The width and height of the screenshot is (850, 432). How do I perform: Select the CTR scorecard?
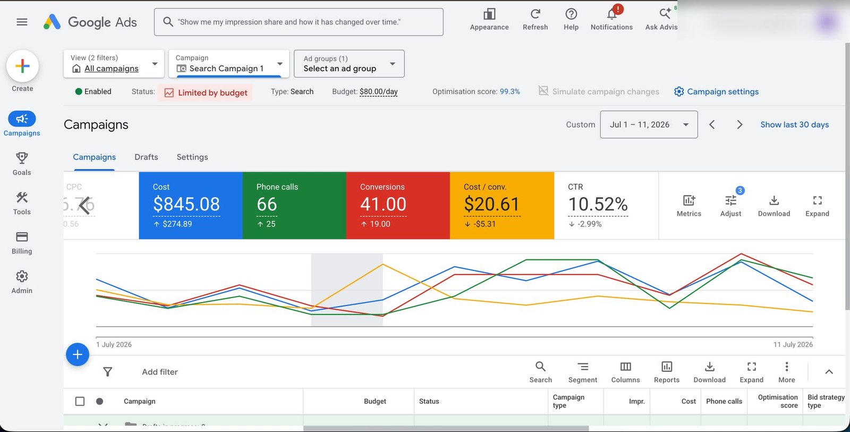pyautogui.click(x=606, y=205)
